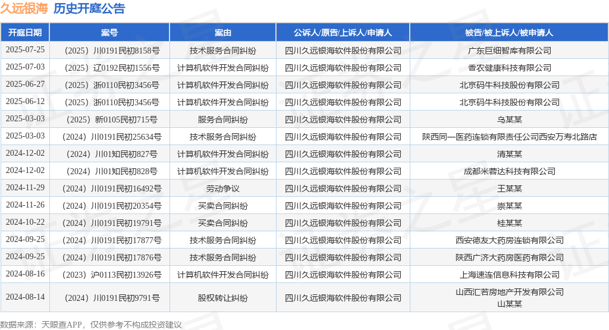
Task: Click case number (2023)沪0113民初13926号
Action: click(111, 275)
